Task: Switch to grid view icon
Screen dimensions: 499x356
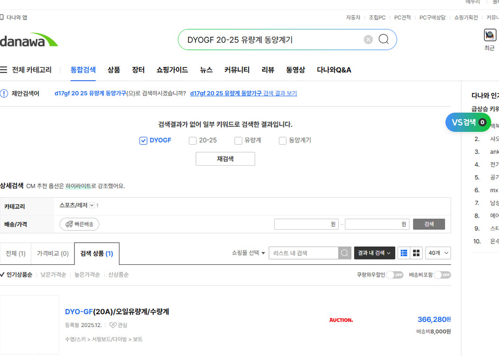Action: point(416,253)
